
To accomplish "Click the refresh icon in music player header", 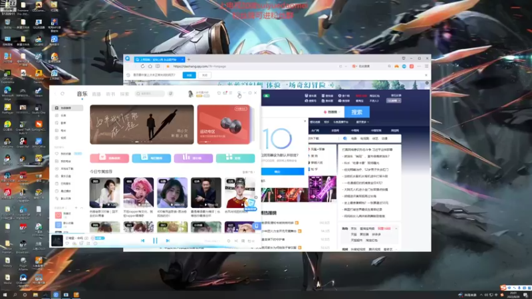I will (63, 94).
